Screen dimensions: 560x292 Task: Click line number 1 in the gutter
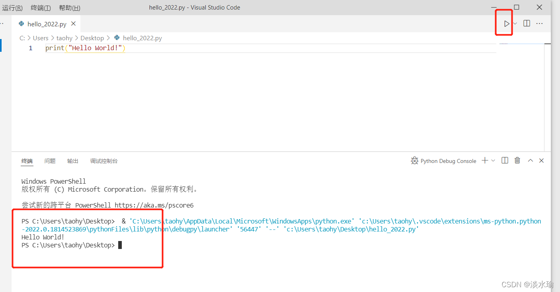31,48
